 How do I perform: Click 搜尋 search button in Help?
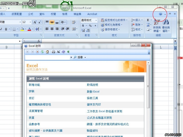pos(78,57)
